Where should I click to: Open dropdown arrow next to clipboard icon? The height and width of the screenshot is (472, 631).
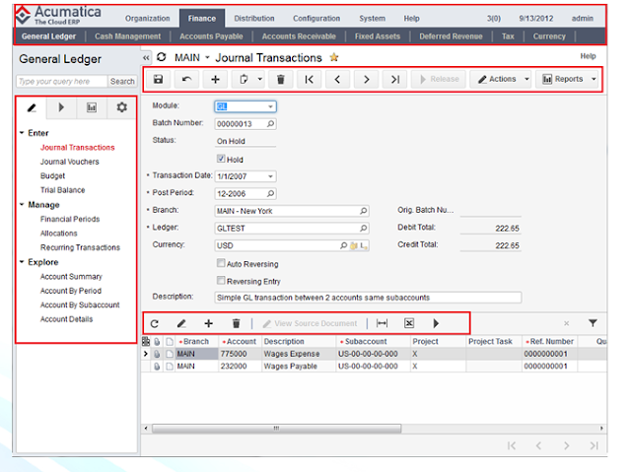coord(260,79)
